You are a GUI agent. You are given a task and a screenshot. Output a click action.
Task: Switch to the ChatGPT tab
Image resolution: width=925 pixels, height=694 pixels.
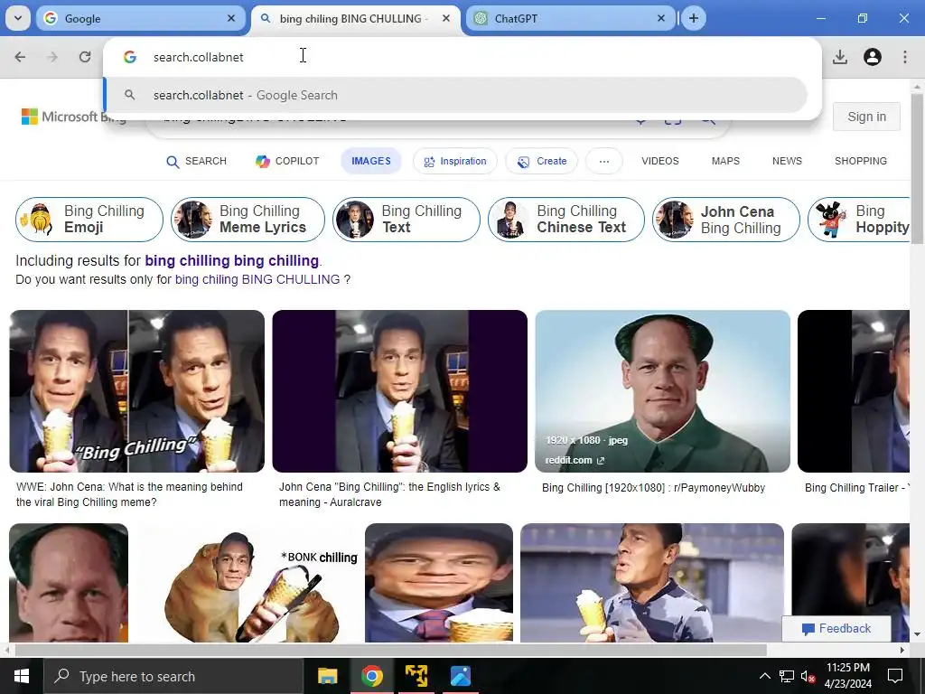tap(570, 18)
